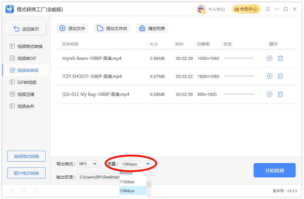Click the customer service headset icon

(x=23, y=191)
